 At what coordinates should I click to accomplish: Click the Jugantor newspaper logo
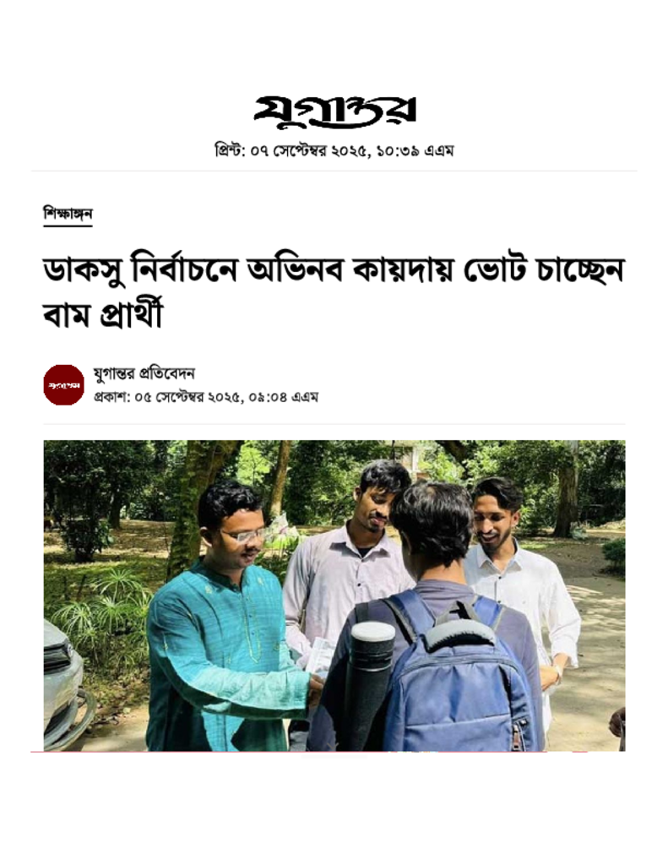pyautogui.click(x=334, y=112)
